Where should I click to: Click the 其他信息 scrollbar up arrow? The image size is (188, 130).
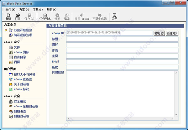pyautogui.click(x=176, y=73)
